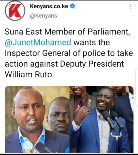Click the twin microphones in the right photo
This screenshot has height=155, width=138.
(114, 121)
